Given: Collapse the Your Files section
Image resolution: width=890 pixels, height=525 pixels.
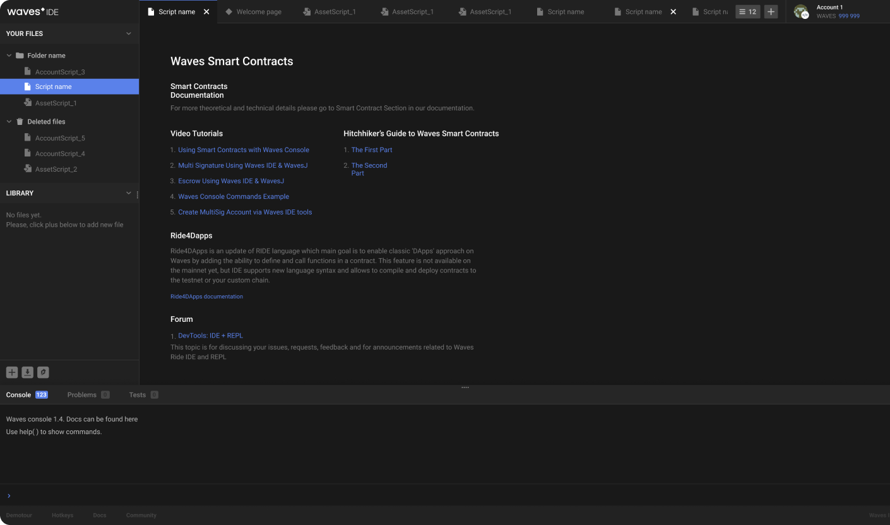Looking at the screenshot, I should coord(129,33).
